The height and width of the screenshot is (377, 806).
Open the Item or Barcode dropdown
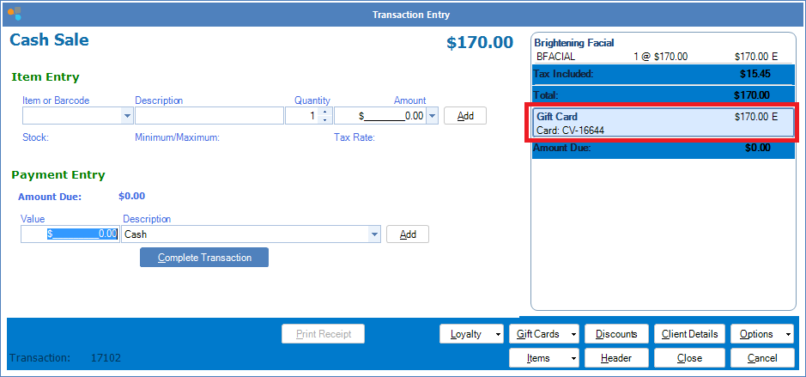coord(128,116)
